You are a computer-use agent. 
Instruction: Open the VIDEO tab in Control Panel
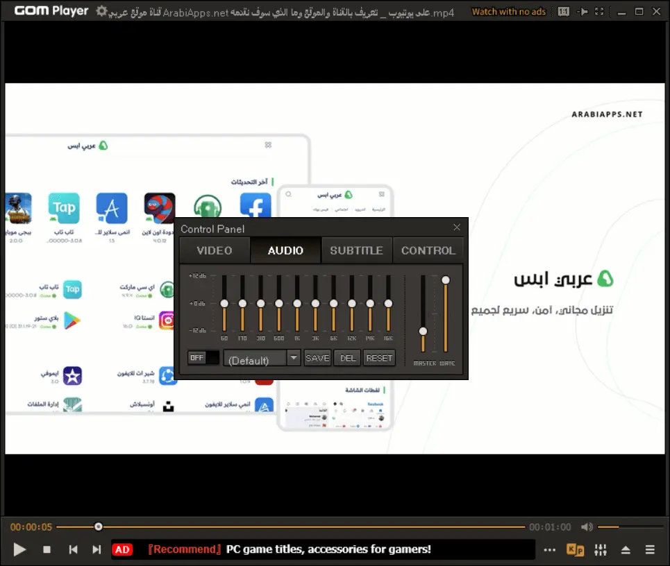[214, 250]
